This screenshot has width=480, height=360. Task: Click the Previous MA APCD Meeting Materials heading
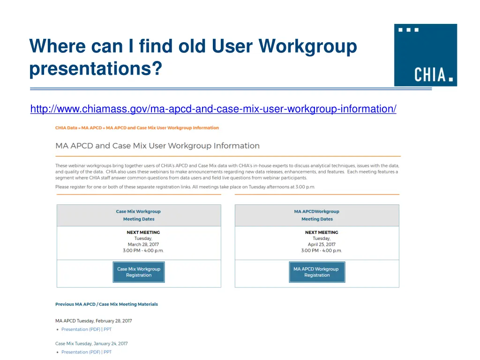106,304
